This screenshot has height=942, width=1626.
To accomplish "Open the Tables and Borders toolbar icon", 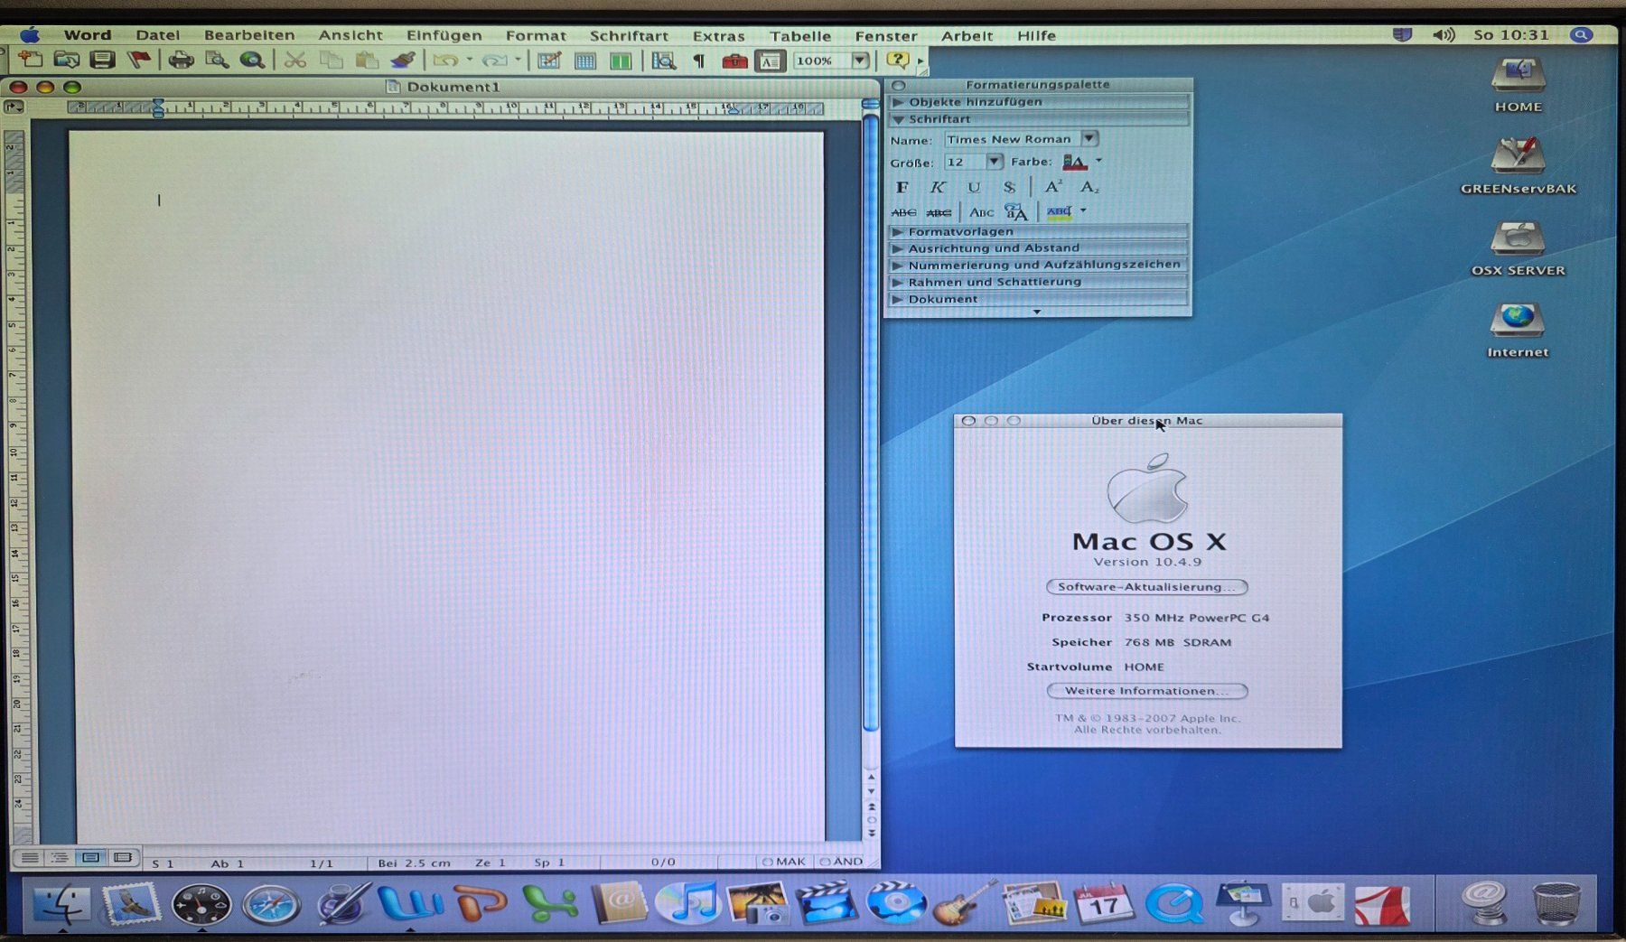I will [x=548, y=61].
